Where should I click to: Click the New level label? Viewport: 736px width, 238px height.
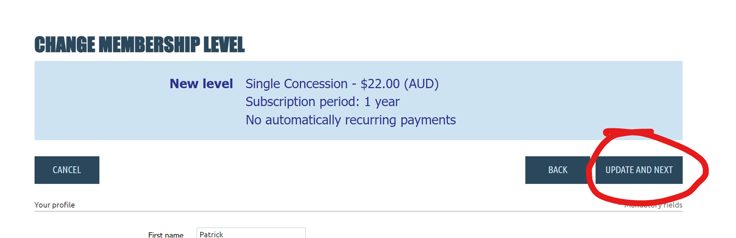pos(201,84)
